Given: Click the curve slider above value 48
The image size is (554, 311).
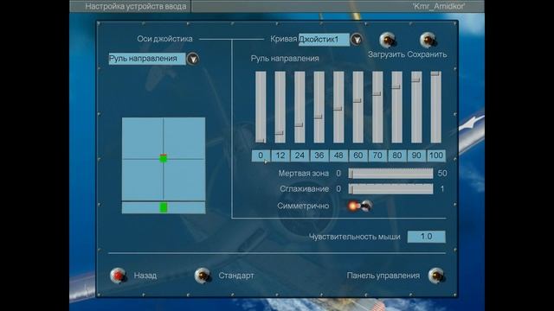Looking at the screenshot, I should pos(338,107).
